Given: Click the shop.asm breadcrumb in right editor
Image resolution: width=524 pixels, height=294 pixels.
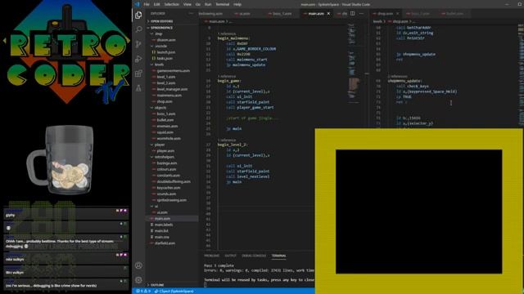Looking at the screenshot, I should (x=400, y=21).
